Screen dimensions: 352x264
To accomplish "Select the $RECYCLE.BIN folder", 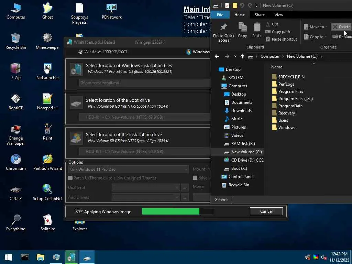I will pyautogui.click(x=288, y=77).
